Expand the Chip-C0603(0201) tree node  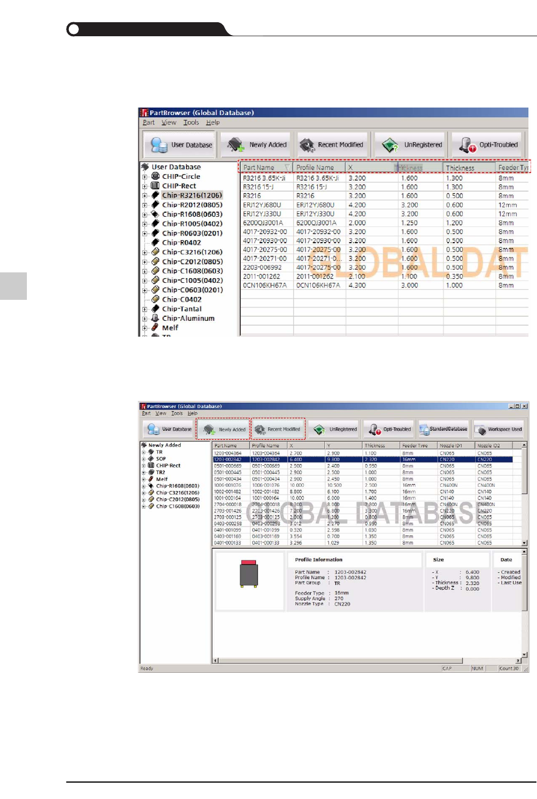145,290
